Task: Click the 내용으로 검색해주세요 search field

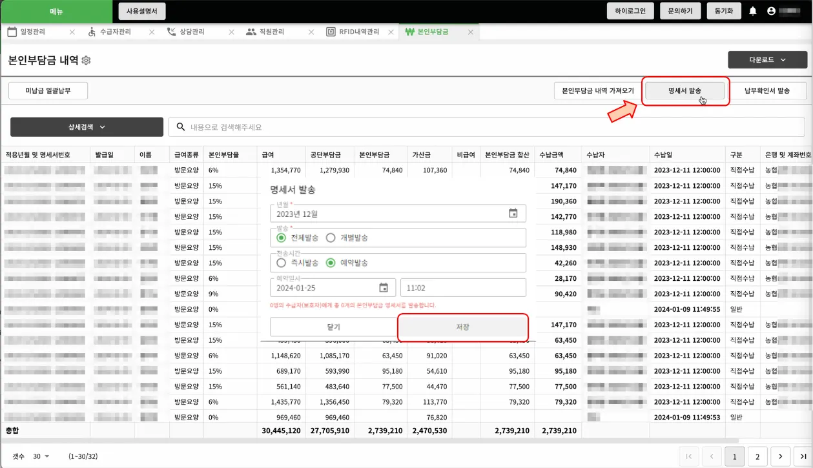Action: point(491,127)
